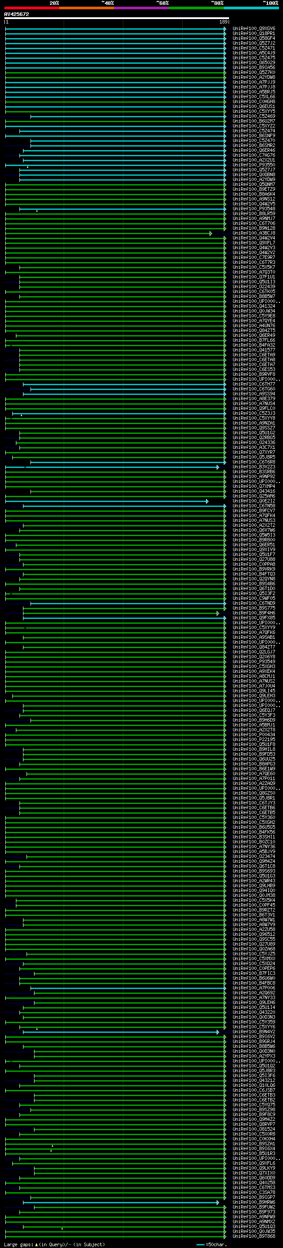The image size is (283, 1248).
Task: Select hit UniRef100_P93548
Action: (x=254, y=209)
